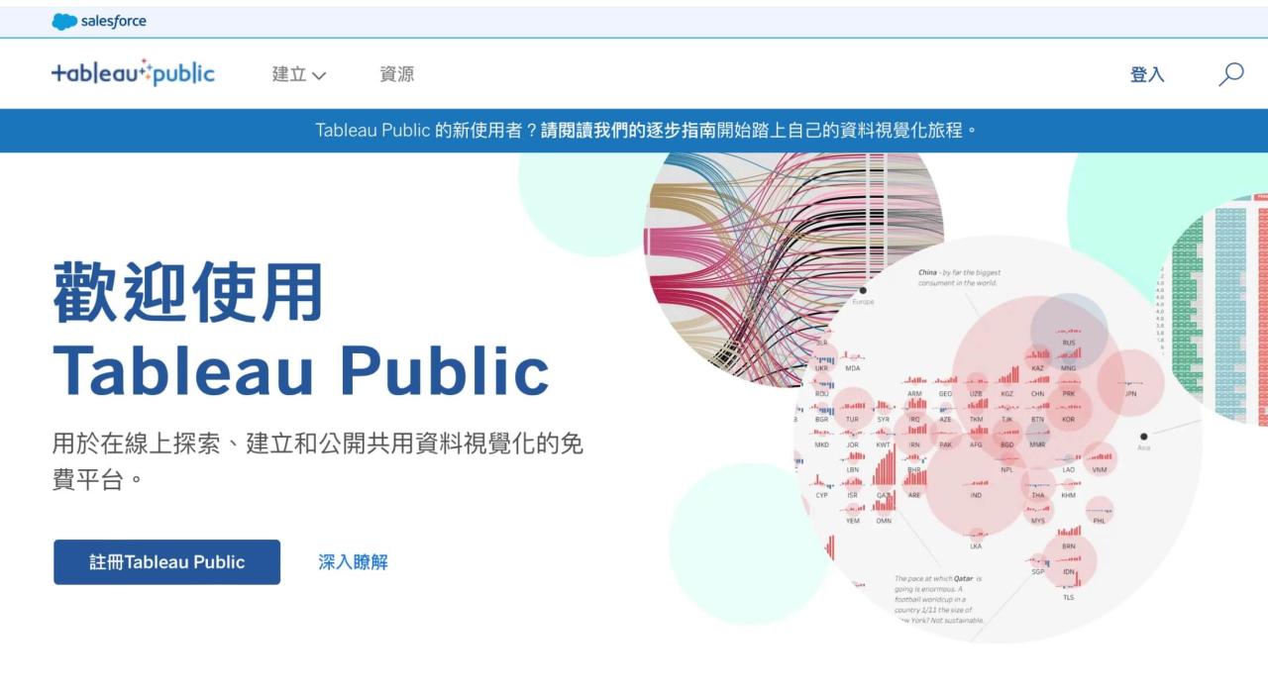Click the 註冊Tableau Public button
This screenshot has height=691, width=1268.
tap(166, 561)
